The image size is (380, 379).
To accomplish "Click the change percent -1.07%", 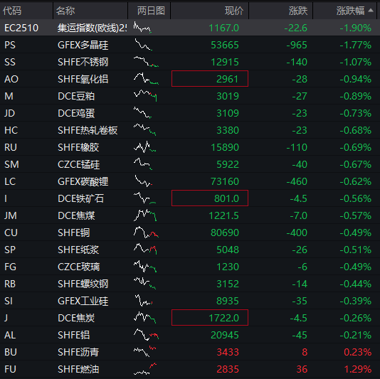I will coord(355,62).
